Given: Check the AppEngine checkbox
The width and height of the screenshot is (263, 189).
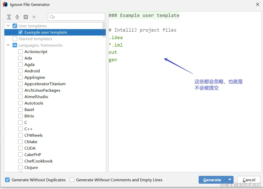Looking at the screenshot, I should click(21, 78).
